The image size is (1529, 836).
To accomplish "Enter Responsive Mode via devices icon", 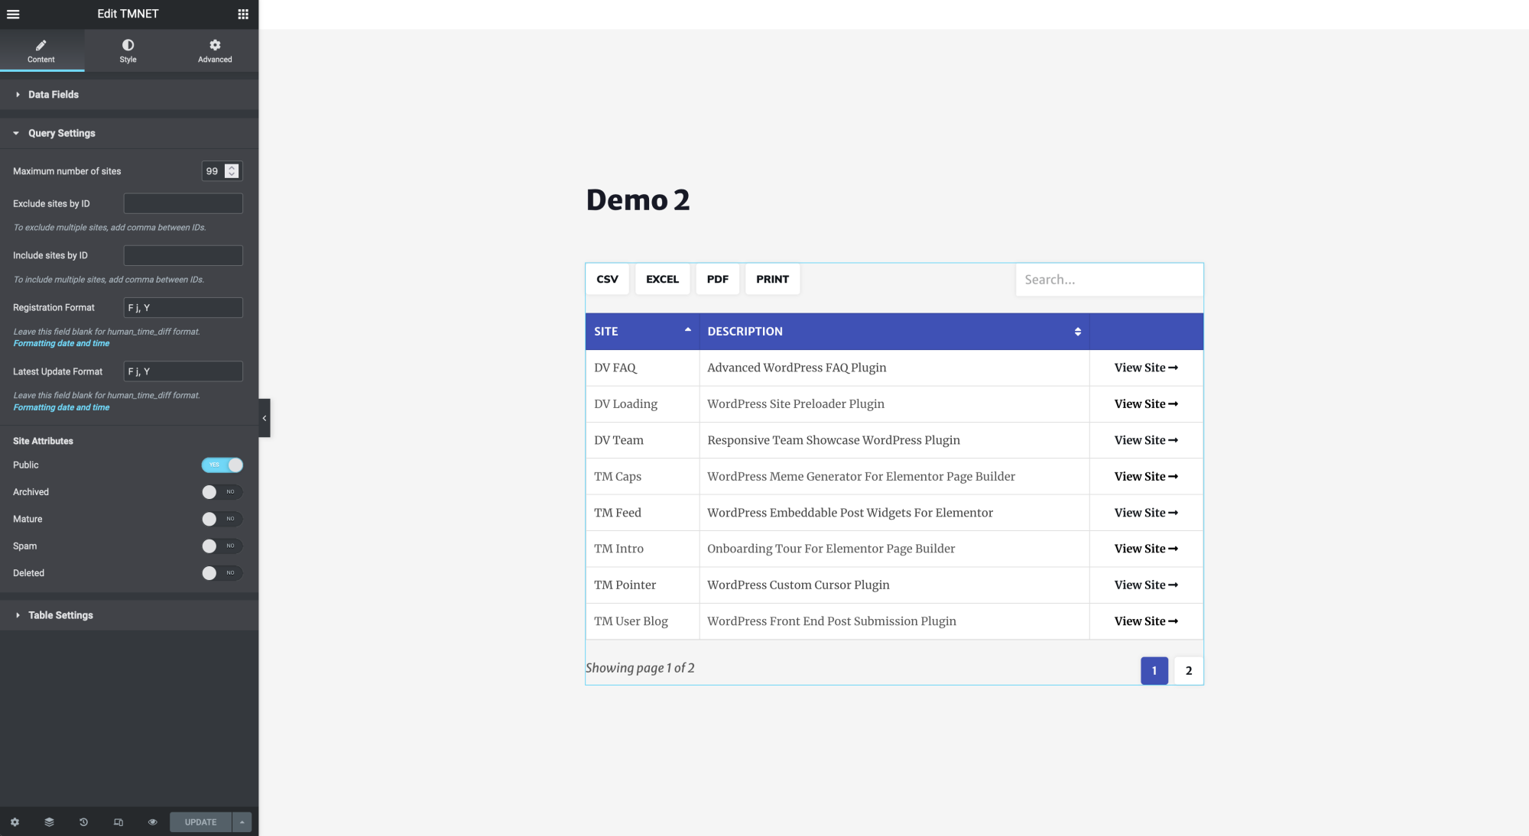I will (x=118, y=822).
